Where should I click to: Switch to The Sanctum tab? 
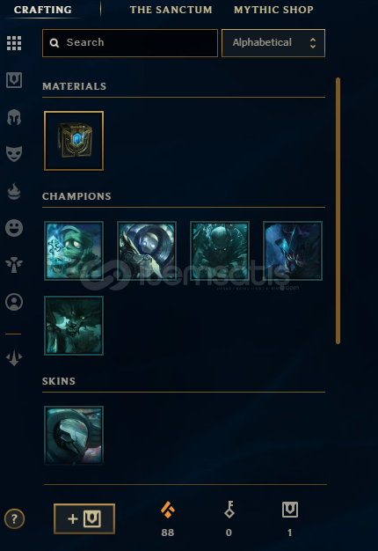click(x=171, y=10)
